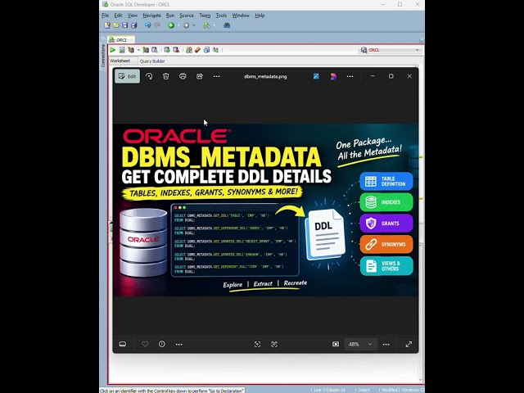Open the View menu in SQL Developer
Viewport: 524px width, 393px height.
[x=133, y=16]
